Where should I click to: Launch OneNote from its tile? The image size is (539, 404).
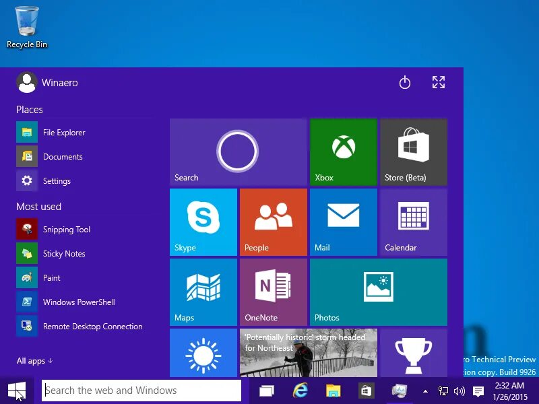coord(273,292)
